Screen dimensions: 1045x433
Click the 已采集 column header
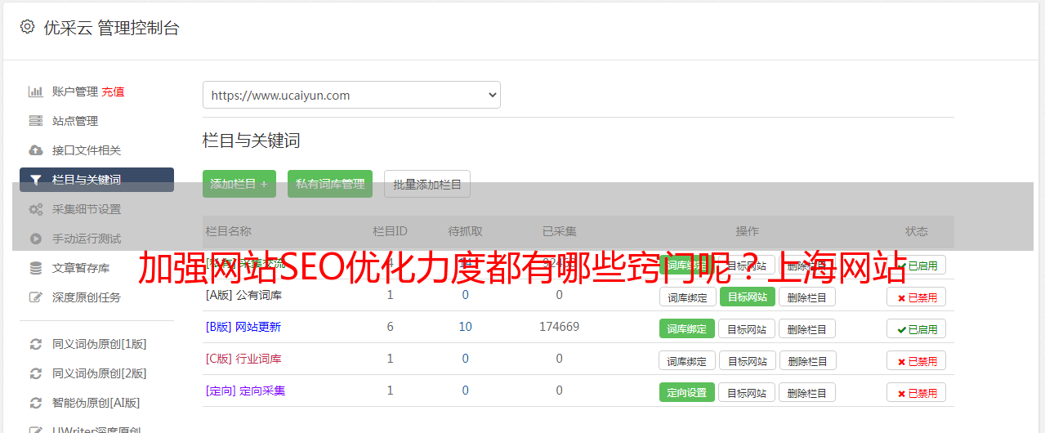[560, 231]
